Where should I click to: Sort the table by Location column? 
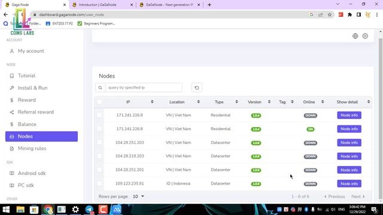coord(198,102)
